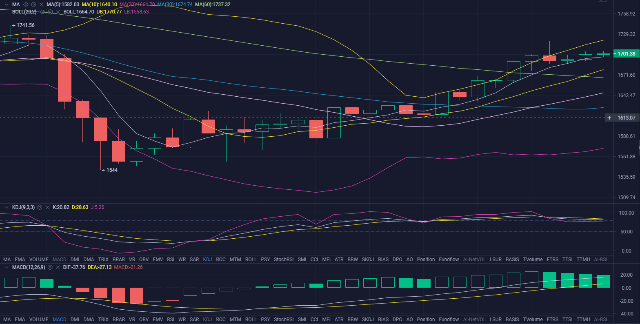Select MTM tab in the bottom MACD panel row
The height and width of the screenshot is (324, 640).
[x=235, y=320]
